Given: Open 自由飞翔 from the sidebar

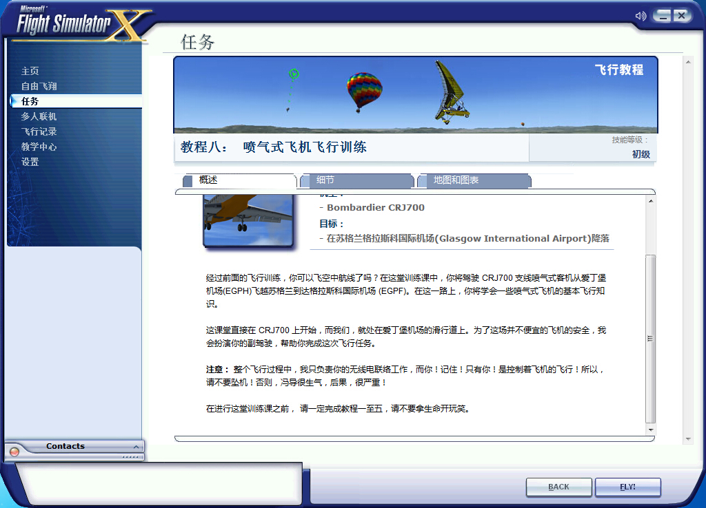Looking at the screenshot, I should click(39, 86).
